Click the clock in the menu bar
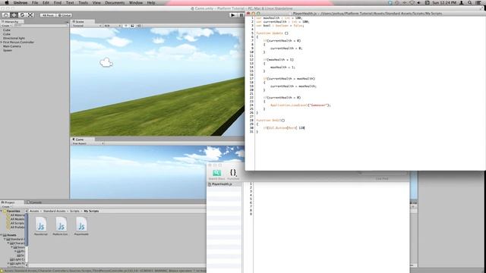Viewport: 486px width, 273px height. point(444,2)
